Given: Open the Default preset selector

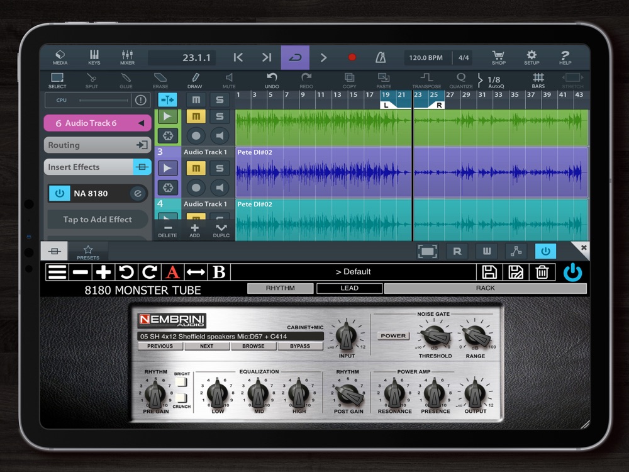Looking at the screenshot, I should pyautogui.click(x=353, y=272).
